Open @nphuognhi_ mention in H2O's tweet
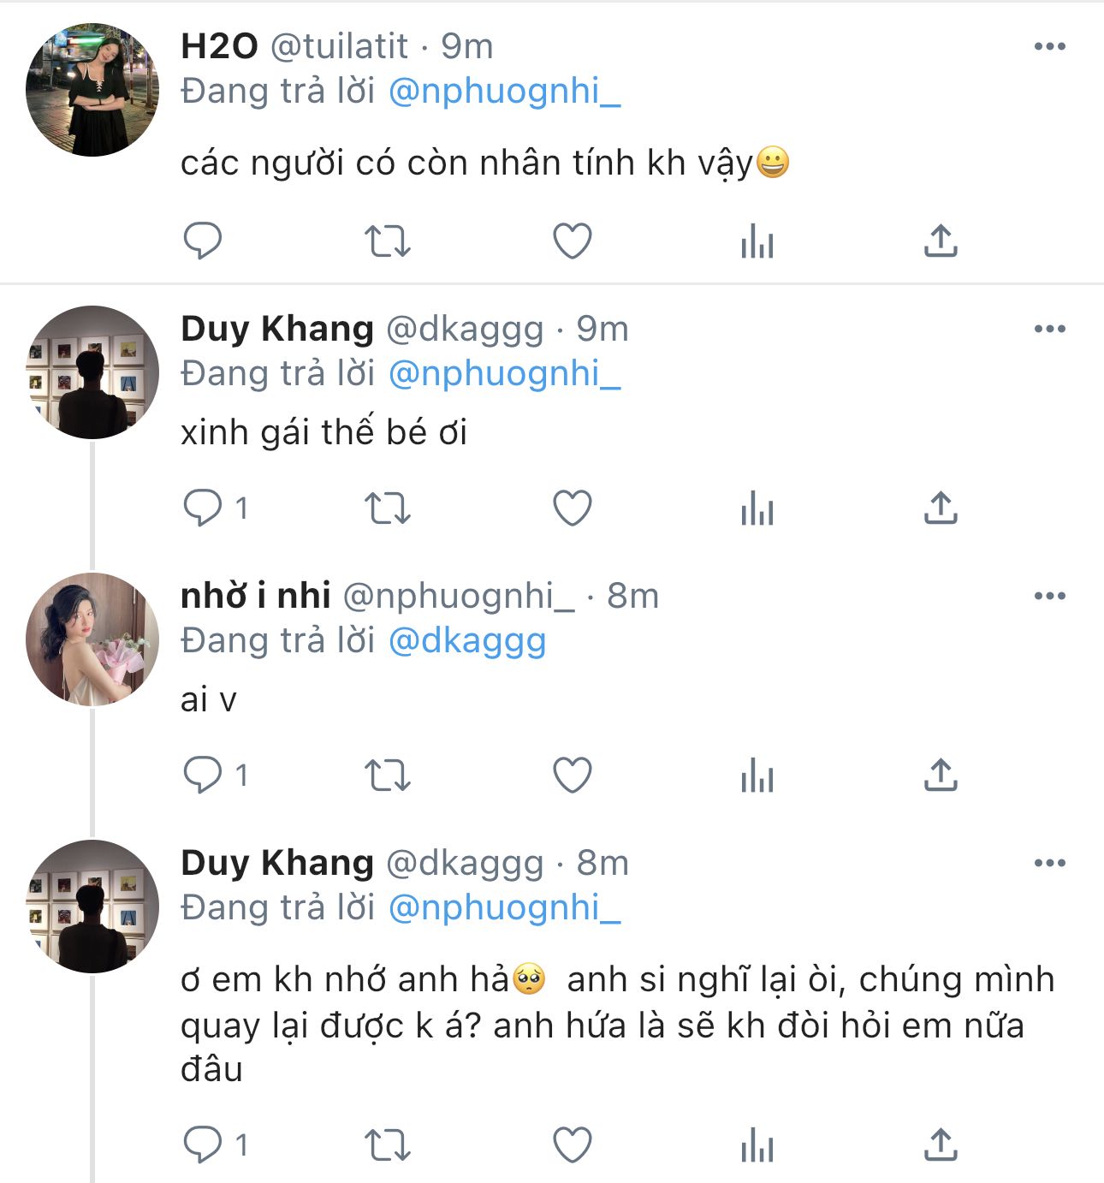The image size is (1104, 1183). click(x=504, y=92)
